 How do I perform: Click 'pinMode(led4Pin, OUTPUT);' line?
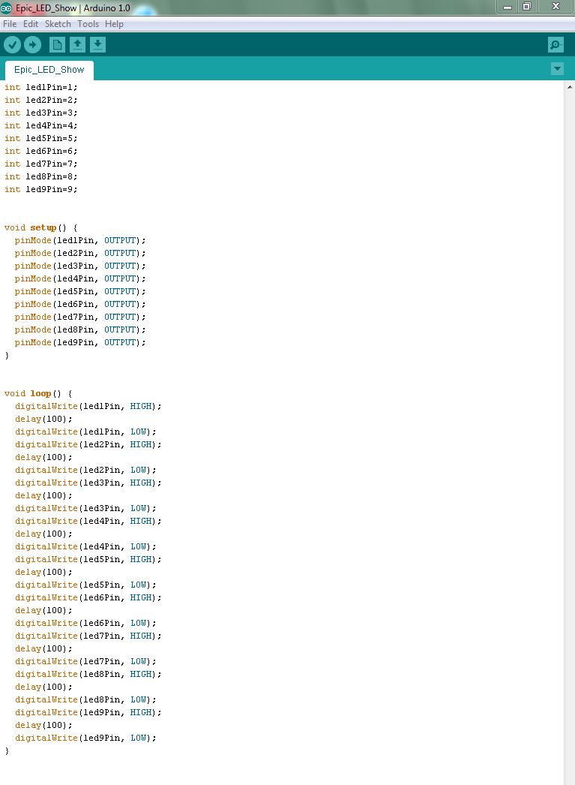[x=80, y=279]
